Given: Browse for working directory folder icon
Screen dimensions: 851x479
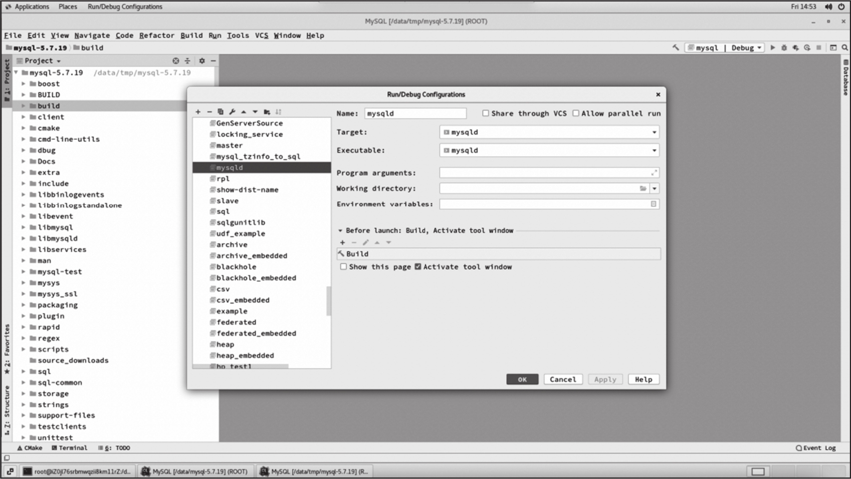Looking at the screenshot, I should (x=643, y=189).
